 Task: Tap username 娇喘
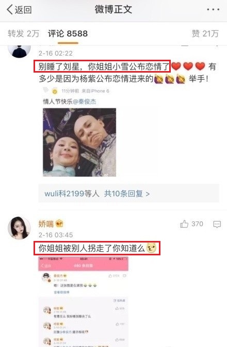[x=46, y=224]
